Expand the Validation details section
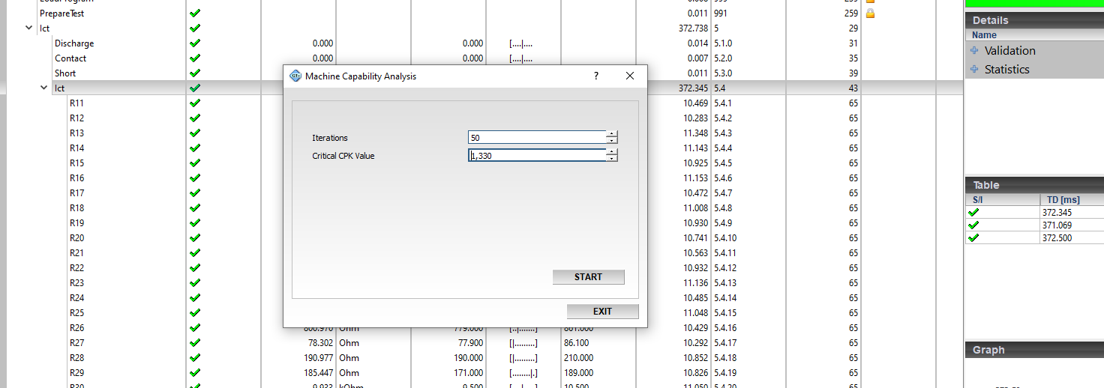Screen dimensions: 1104x388 point(974,51)
